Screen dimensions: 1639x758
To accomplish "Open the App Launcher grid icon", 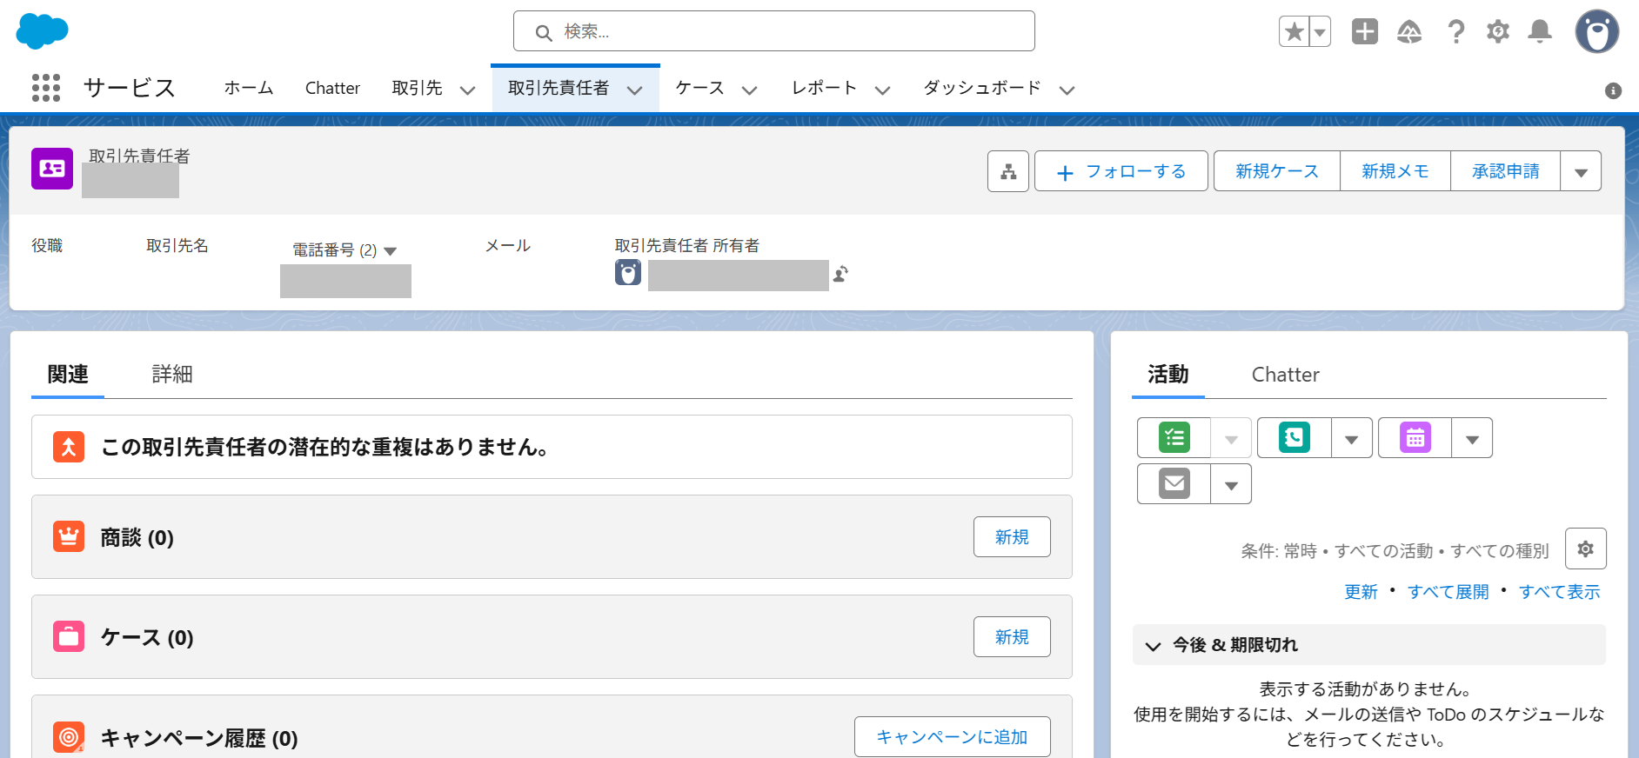I will (x=46, y=88).
